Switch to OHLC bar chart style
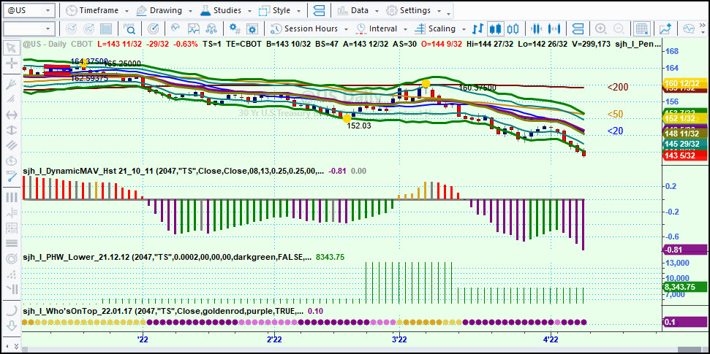Image resolution: width=710 pixels, height=354 pixels. point(477,29)
